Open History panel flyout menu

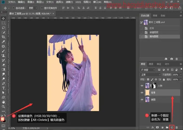181,16
